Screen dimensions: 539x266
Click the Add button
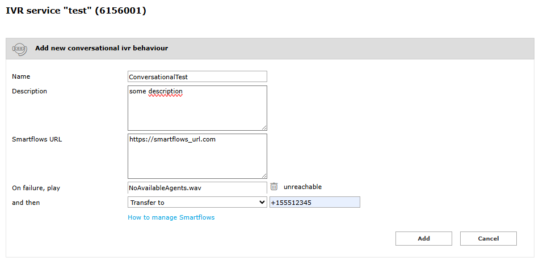(423, 239)
